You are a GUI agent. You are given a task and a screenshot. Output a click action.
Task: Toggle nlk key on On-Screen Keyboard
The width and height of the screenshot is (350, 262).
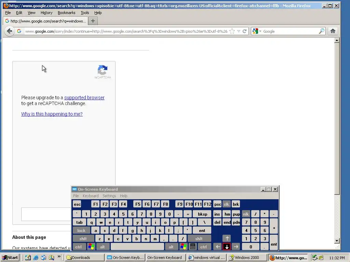246,214
